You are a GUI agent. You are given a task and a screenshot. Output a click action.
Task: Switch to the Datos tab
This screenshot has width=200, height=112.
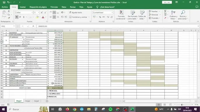pyautogui.click(x=64, y=7)
